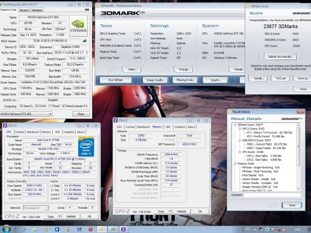Click the Result Details vertical scrollbar
The height and width of the screenshot is (233, 311).
coord(298,157)
